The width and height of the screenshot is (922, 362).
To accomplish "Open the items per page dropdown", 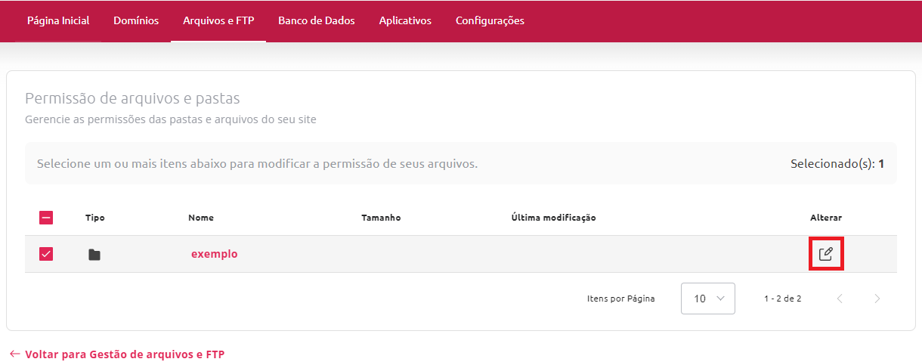I will point(708,299).
